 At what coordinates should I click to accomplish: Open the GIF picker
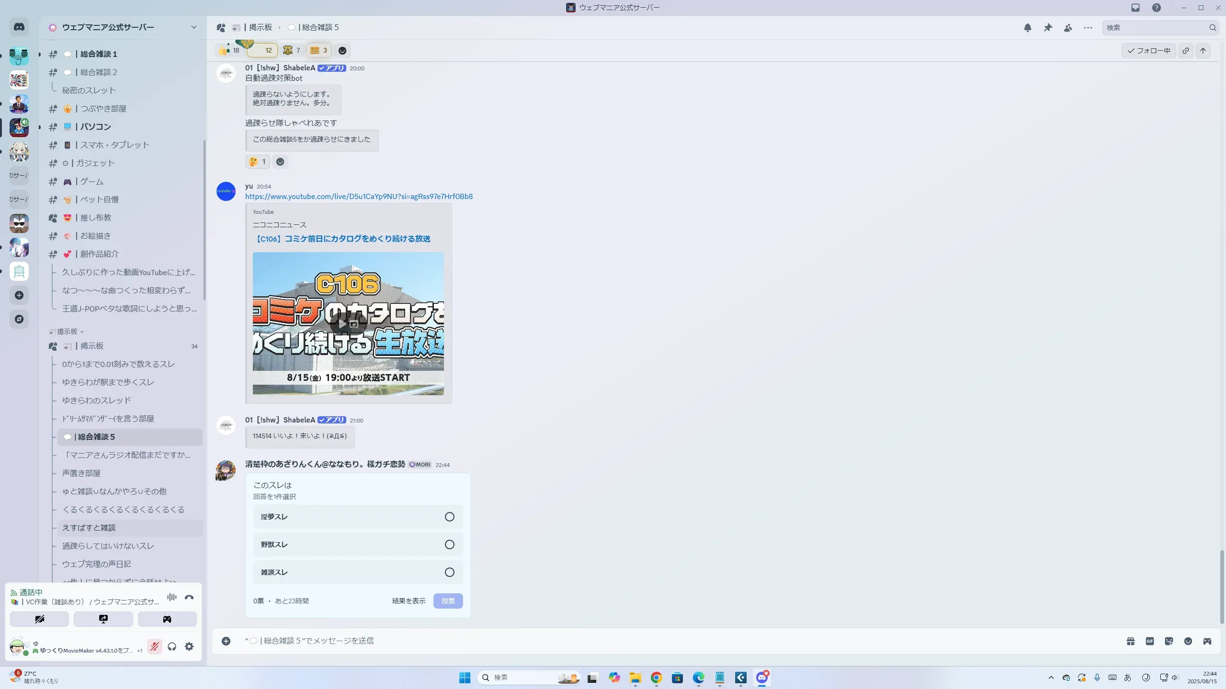1150,641
